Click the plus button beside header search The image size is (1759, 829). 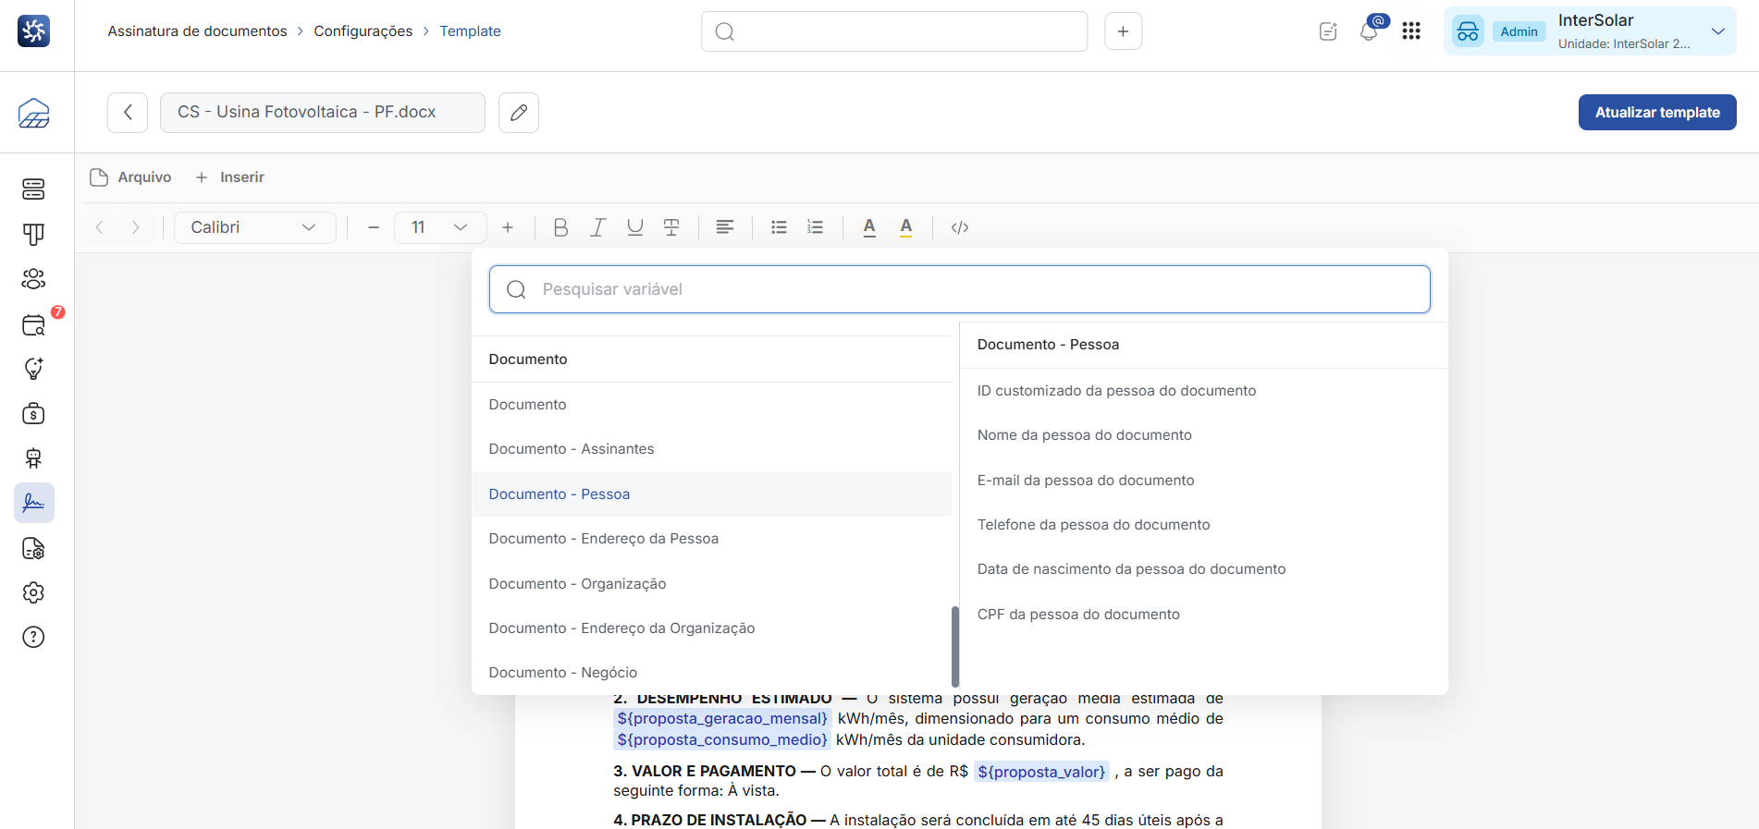(x=1124, y=31)
